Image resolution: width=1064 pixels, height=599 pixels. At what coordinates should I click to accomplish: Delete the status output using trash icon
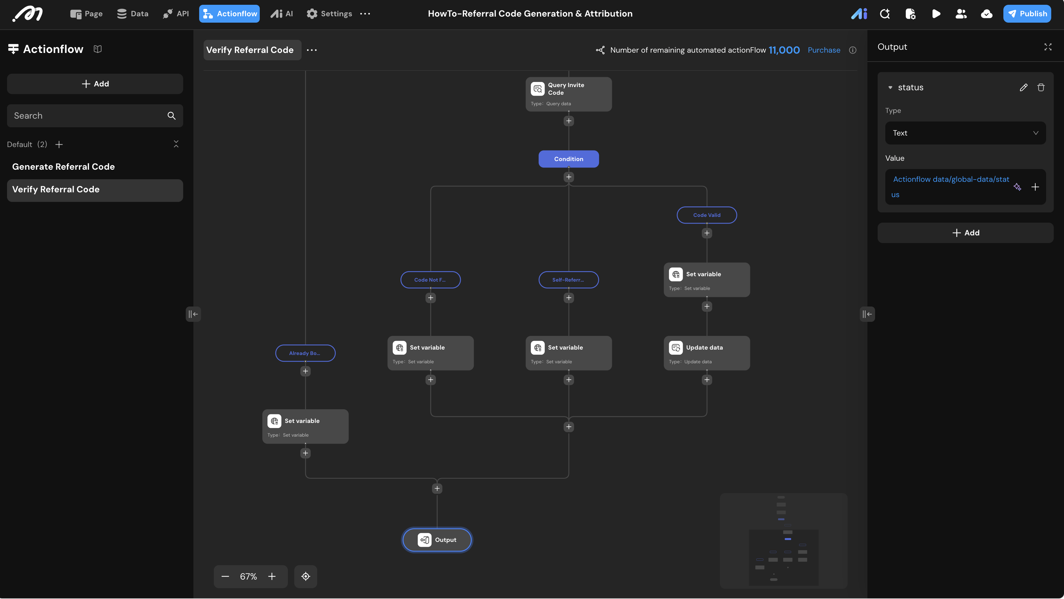coord(1040,87)
